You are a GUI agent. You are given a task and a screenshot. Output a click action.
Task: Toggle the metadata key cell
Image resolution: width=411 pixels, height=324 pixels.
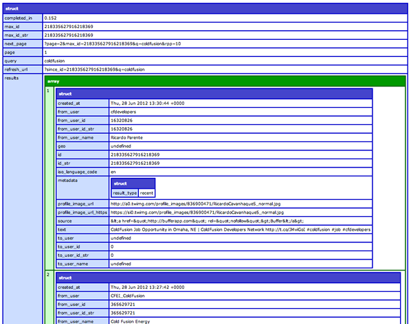click(82, 187)
